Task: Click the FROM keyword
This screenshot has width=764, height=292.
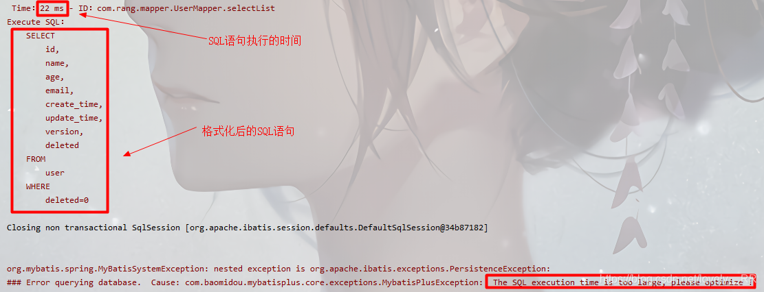Action: pos(36,159)
